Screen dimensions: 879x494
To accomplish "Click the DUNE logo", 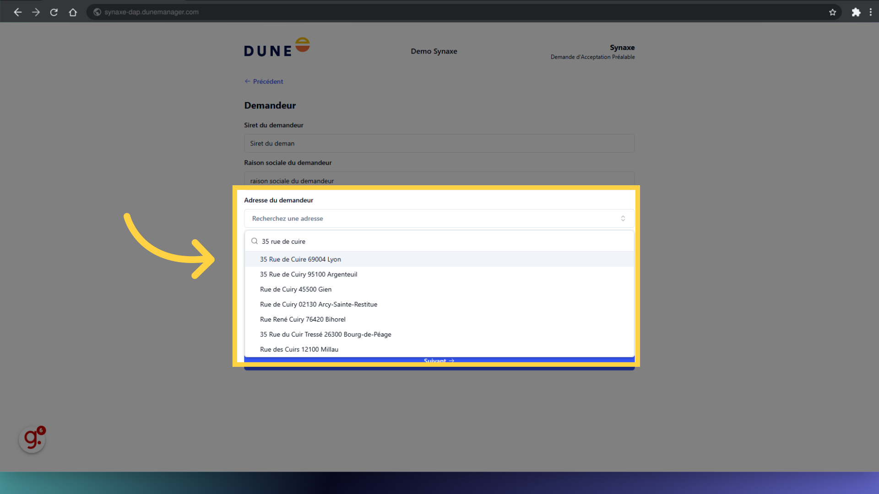I will 277,48.
